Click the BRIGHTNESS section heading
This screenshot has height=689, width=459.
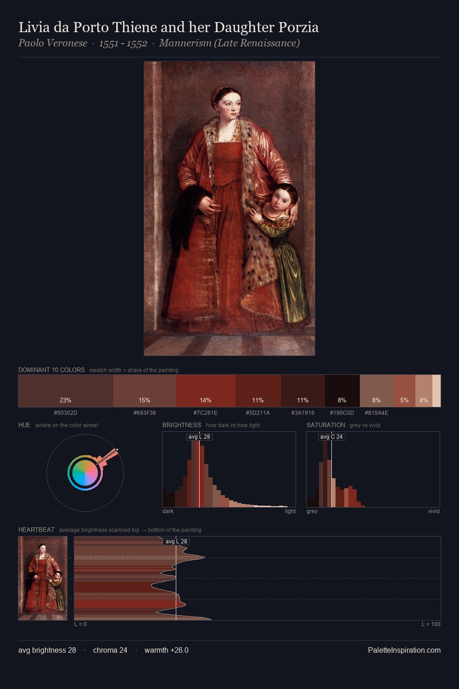182,425
